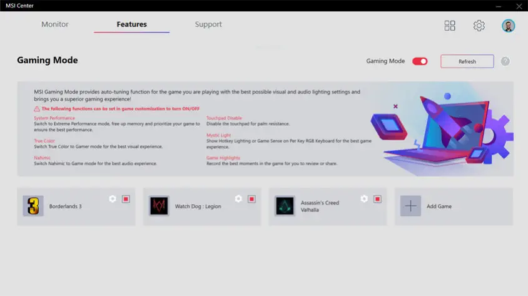Switch to the Monitor tab
Screen dimensions: 528x296
click(55, 24)
